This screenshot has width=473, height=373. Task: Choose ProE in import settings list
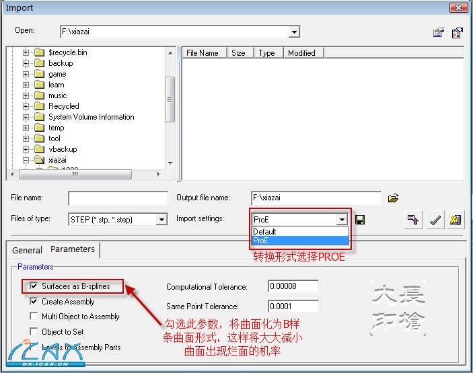tap(300, 241)
